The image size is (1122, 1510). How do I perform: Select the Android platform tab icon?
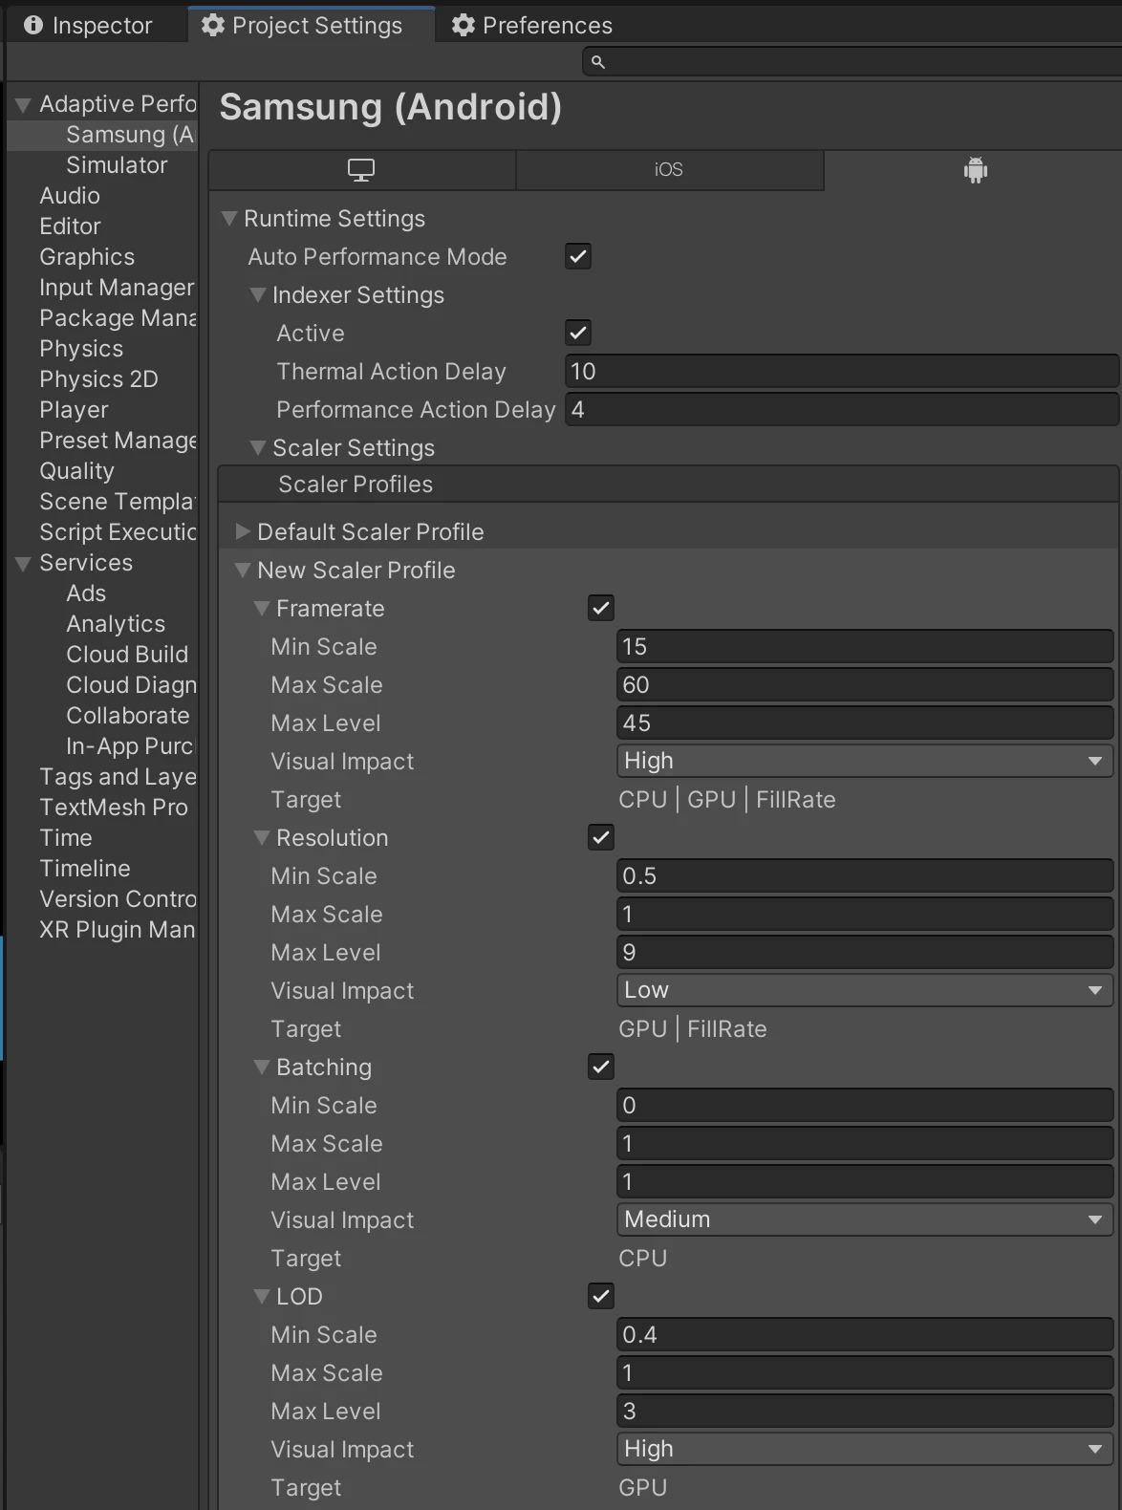[975, 170]
